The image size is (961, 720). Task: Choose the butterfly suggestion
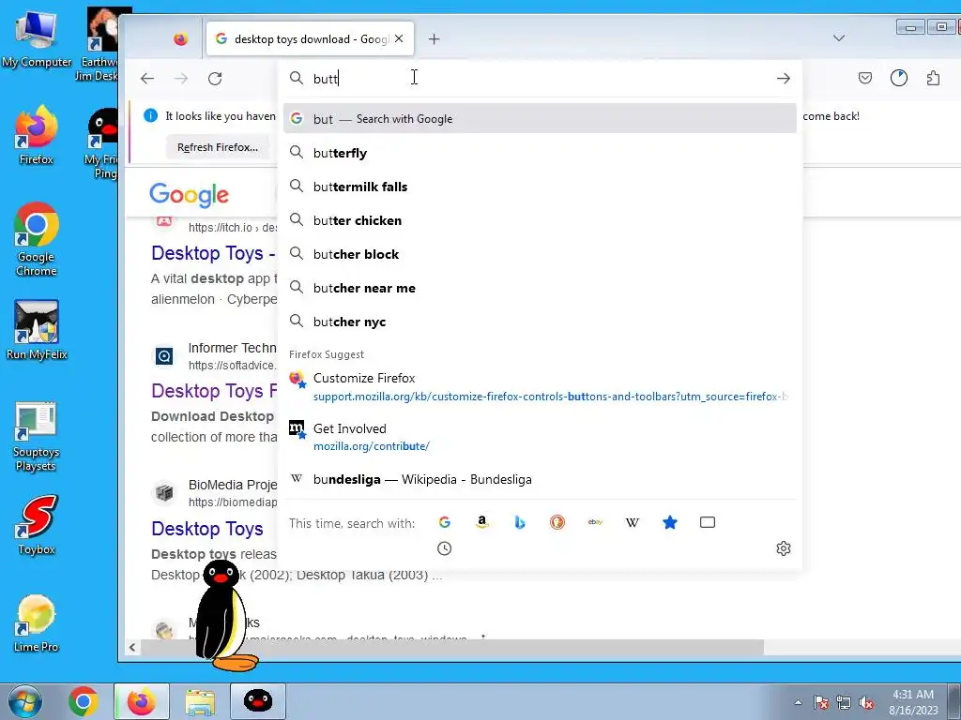click(540, 153)
